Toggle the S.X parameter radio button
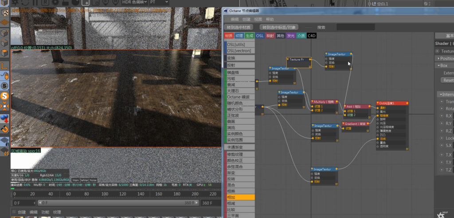Image resolution: width=454 pixels, height=218 pixels. 442,145
